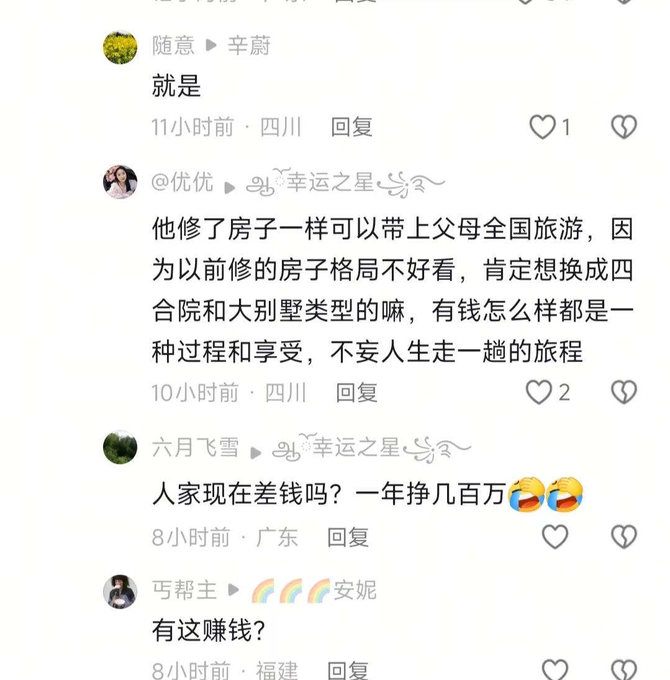Open 随意's yellow flower avatar

(120, 47)
